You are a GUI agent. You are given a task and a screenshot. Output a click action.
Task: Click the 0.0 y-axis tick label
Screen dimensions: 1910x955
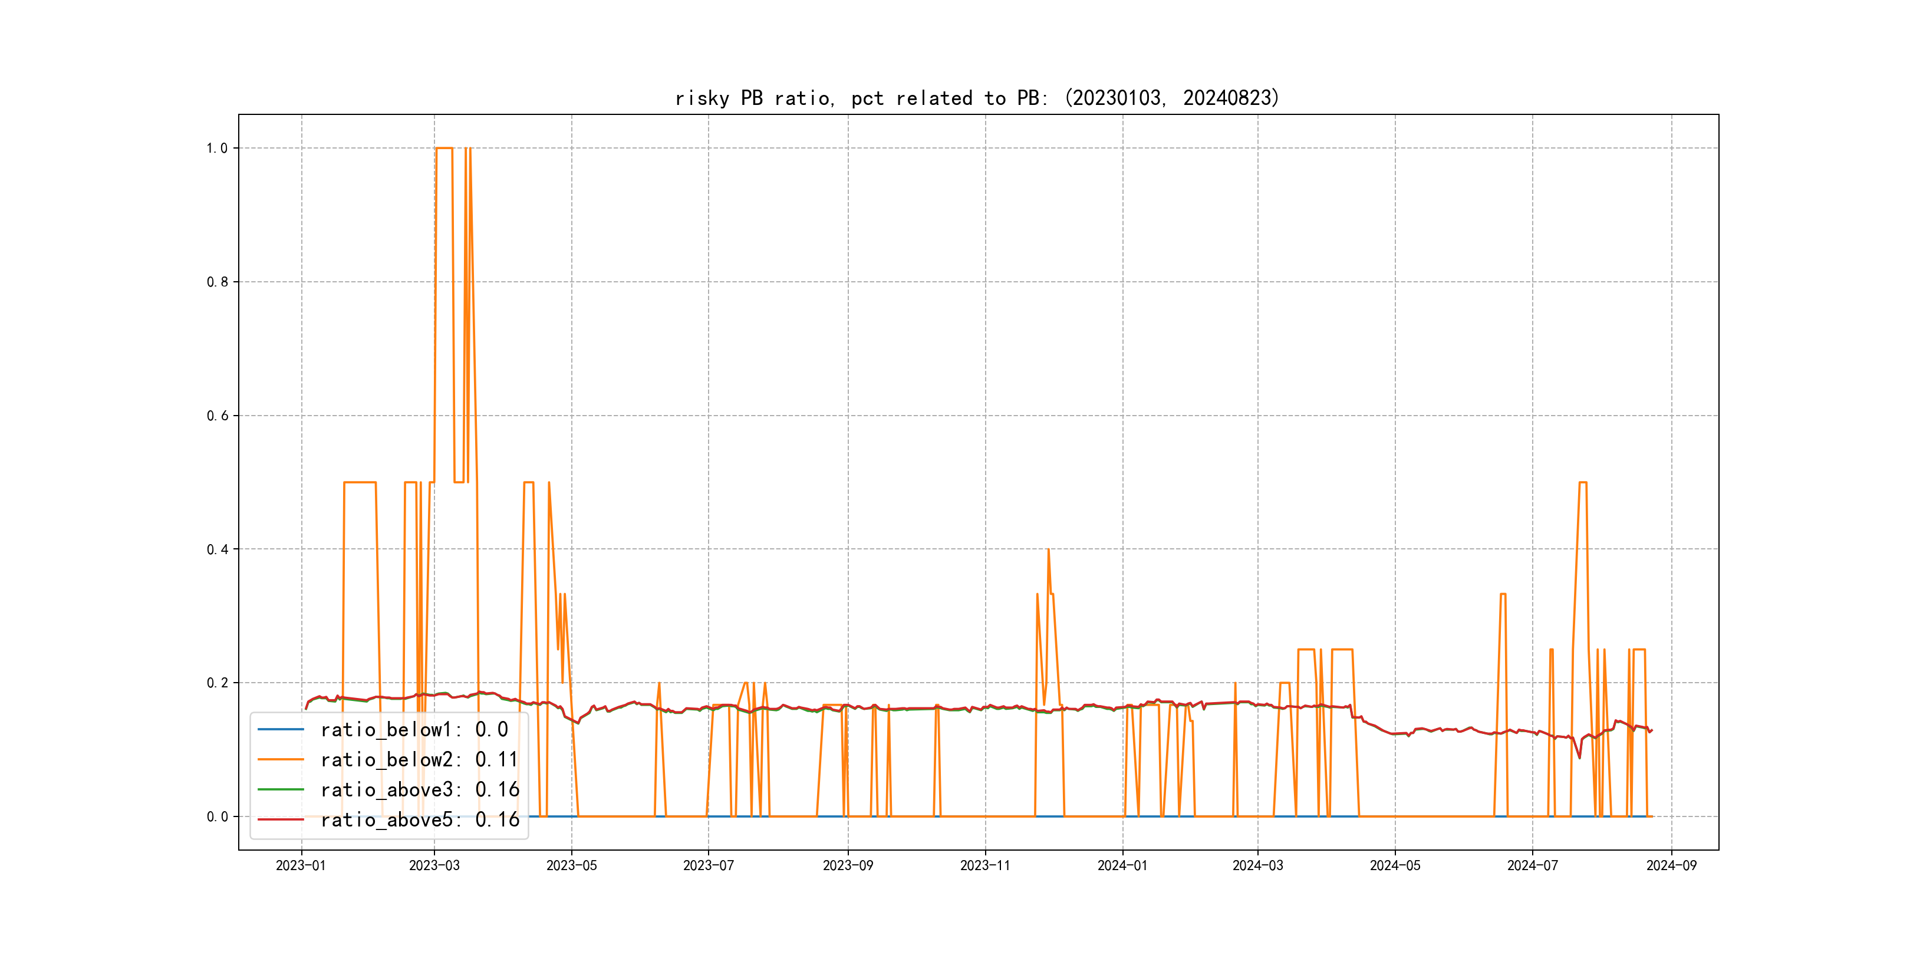click(x=216, y=817)
